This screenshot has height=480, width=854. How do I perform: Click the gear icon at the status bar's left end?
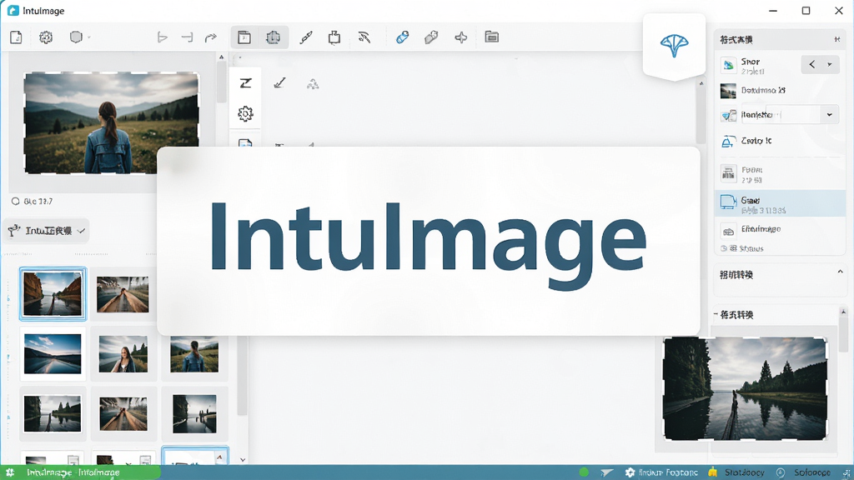pos(10,472)
